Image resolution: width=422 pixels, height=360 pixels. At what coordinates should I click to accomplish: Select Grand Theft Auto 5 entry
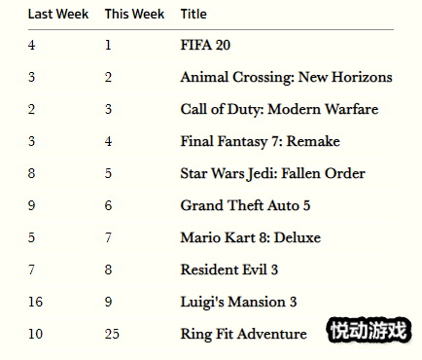coord(245,205)
